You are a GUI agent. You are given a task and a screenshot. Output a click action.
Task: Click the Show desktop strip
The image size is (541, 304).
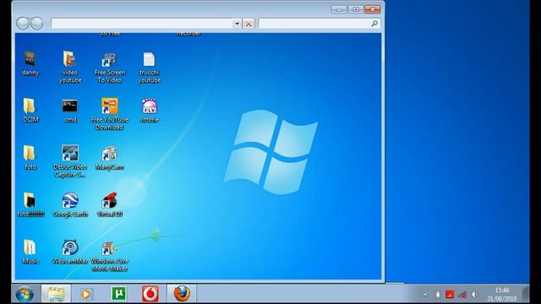click(x=526, y=294)
